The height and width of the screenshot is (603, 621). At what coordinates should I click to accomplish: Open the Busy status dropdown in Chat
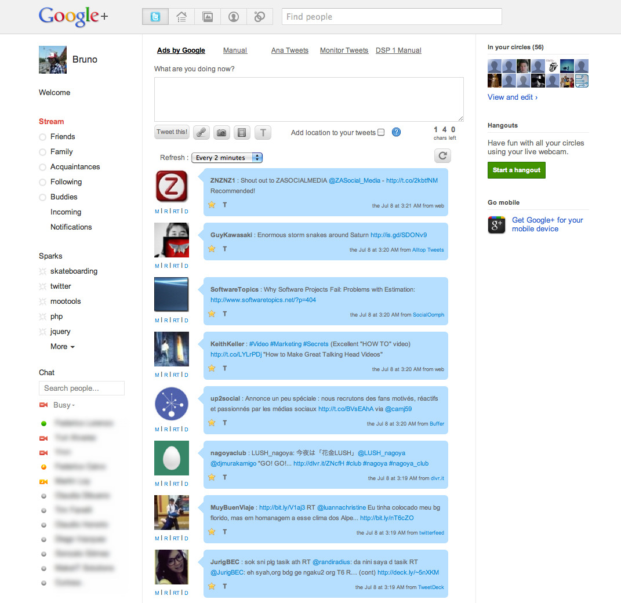point(61,405)
